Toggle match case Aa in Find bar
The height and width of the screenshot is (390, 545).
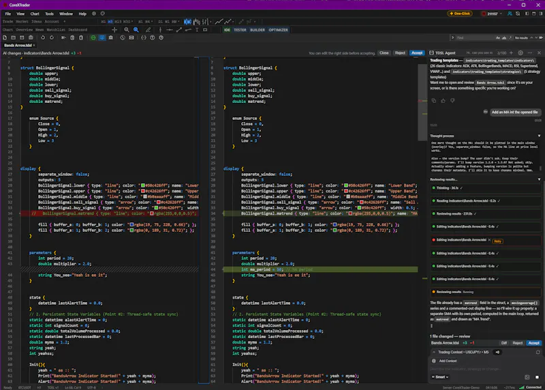[498, 37]
